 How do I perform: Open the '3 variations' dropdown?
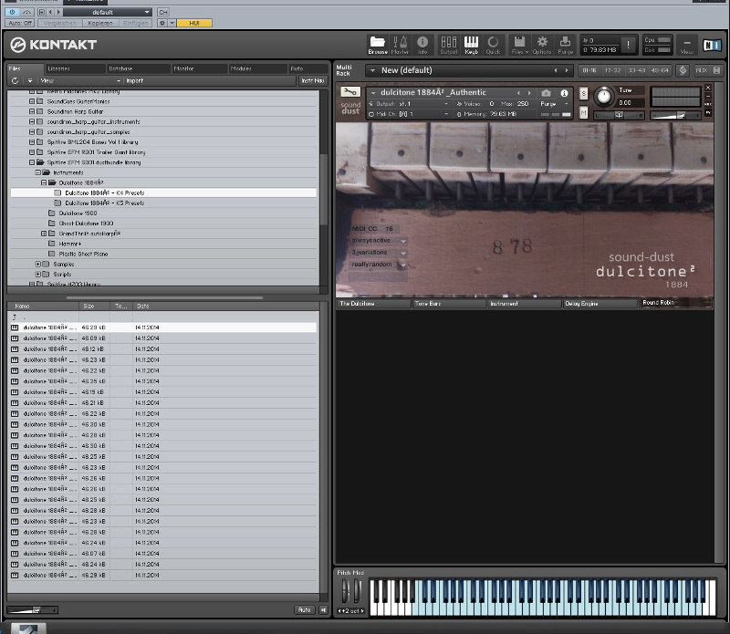pyautogui.click(x=379, y=253)
